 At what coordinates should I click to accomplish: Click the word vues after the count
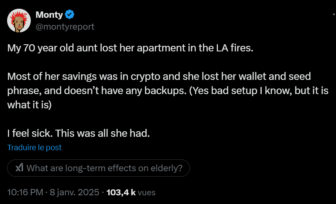pyautogui.click(x=146, y=193)
